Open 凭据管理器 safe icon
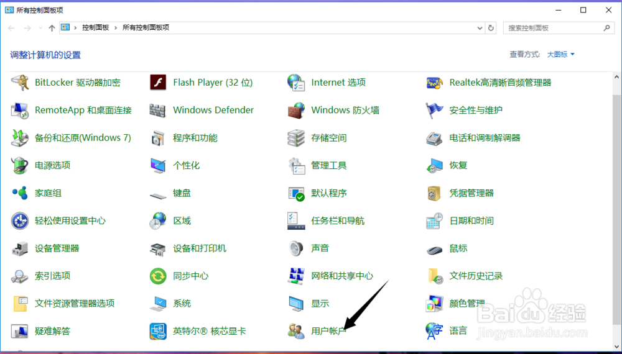The image size is (622, 354). (x=434, y=193)
